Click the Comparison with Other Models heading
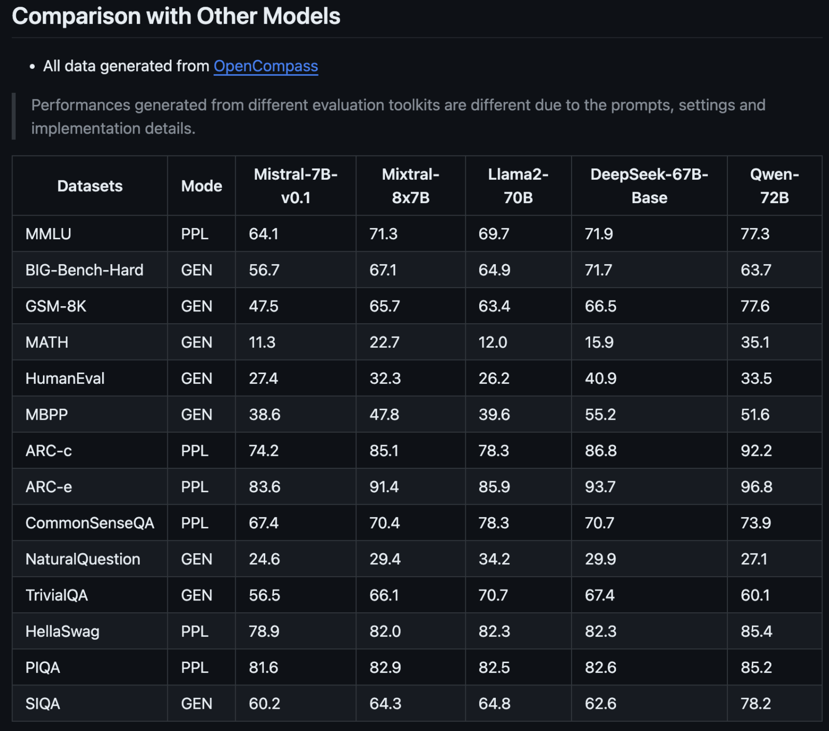Image resolution: width=829 pixels, height=731 pixels. pyautogui.click(x=176, y=16)
